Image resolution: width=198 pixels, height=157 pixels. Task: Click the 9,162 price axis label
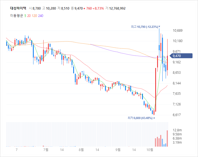[177, 62]
